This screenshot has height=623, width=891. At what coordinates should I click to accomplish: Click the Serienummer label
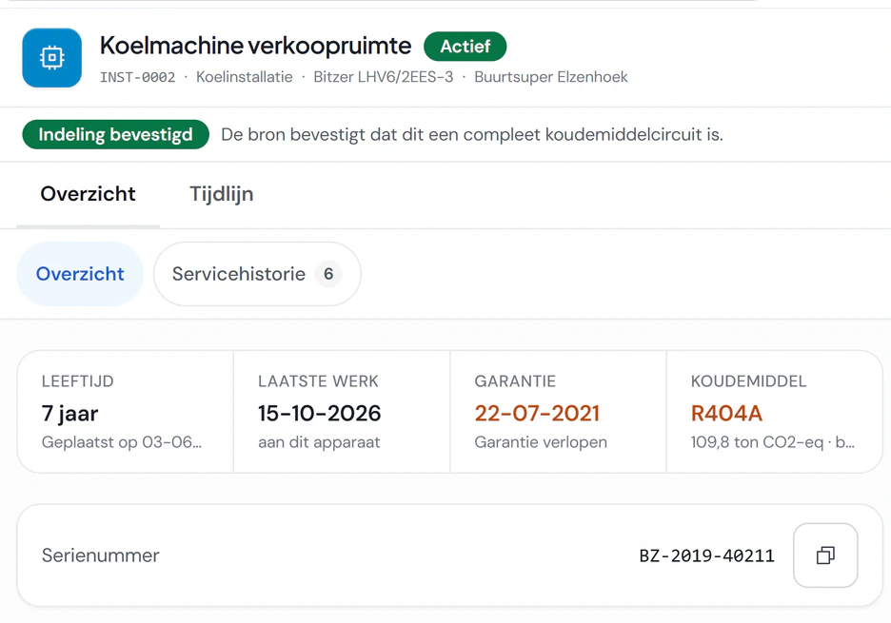tap(101, 555)
